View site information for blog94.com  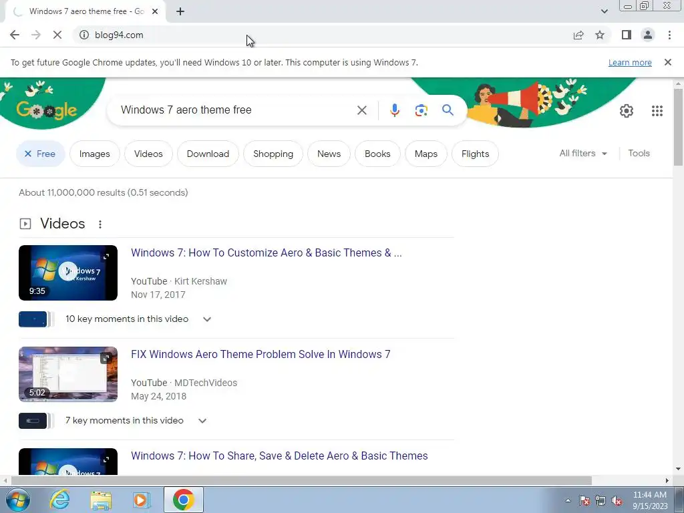click(84, 35)
